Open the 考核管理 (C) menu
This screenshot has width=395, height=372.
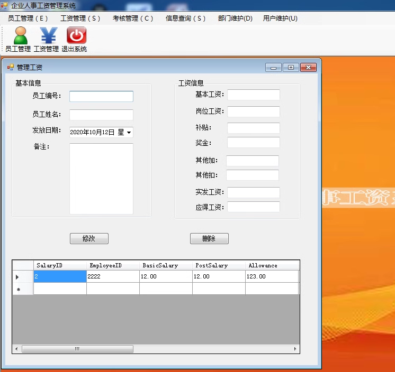tap(133, 18)
